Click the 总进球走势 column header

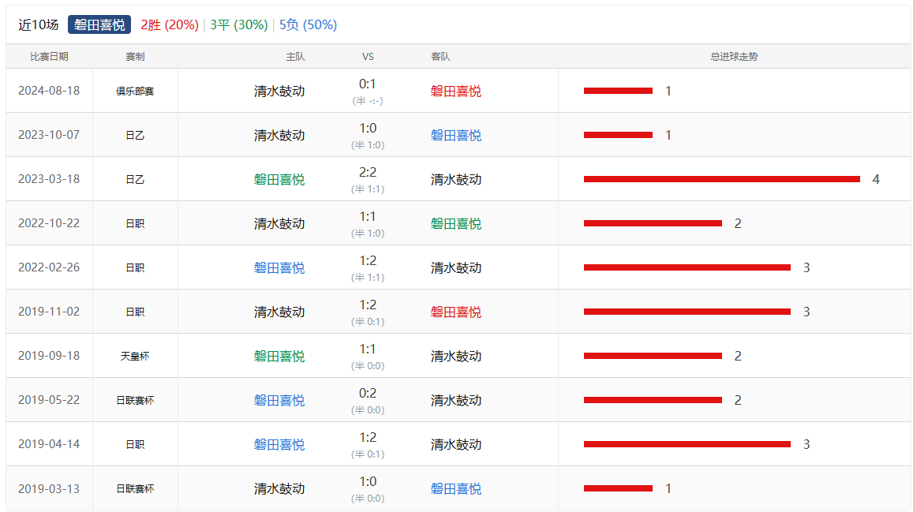point(734,57)
